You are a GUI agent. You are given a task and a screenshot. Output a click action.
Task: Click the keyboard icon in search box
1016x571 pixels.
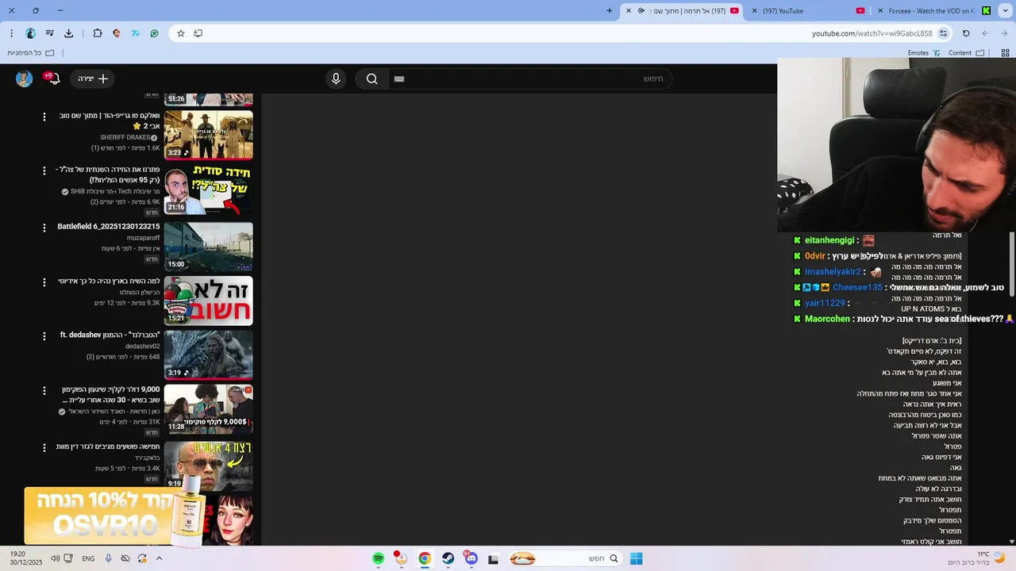[x=399, y=79]
